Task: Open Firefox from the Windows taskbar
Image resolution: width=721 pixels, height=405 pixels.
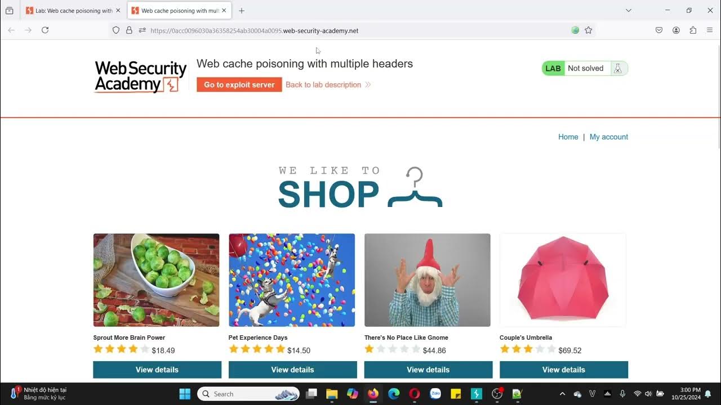Action: click(373, 394)
